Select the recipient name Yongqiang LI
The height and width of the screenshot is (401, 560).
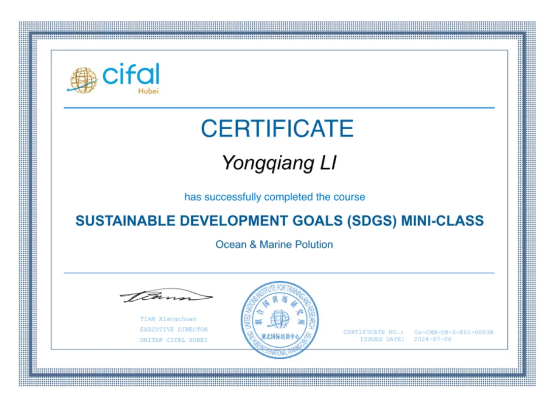(279, 163)
